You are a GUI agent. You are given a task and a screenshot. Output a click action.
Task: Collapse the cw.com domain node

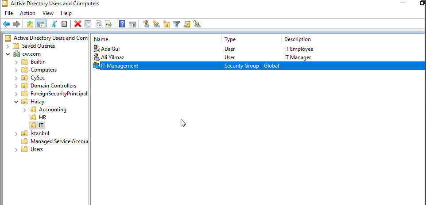point(8,54)
